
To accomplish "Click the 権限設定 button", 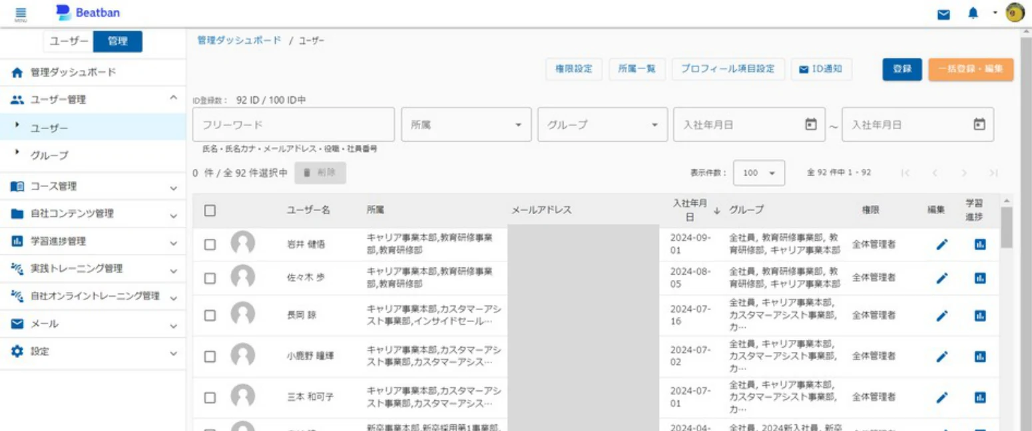I will (574, 69).
